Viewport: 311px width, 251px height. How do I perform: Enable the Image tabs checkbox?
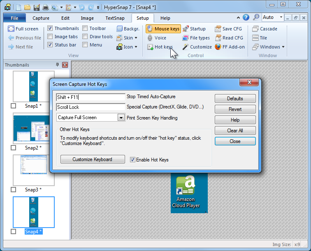(50, 37)
